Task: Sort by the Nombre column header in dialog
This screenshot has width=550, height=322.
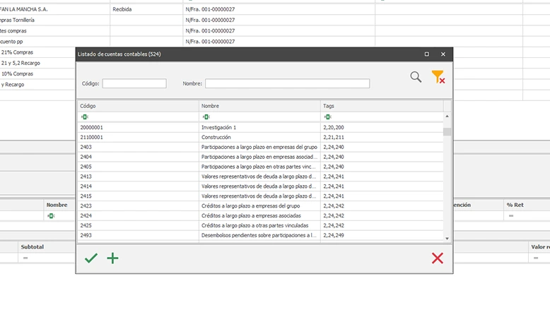Action: (259, 106)
